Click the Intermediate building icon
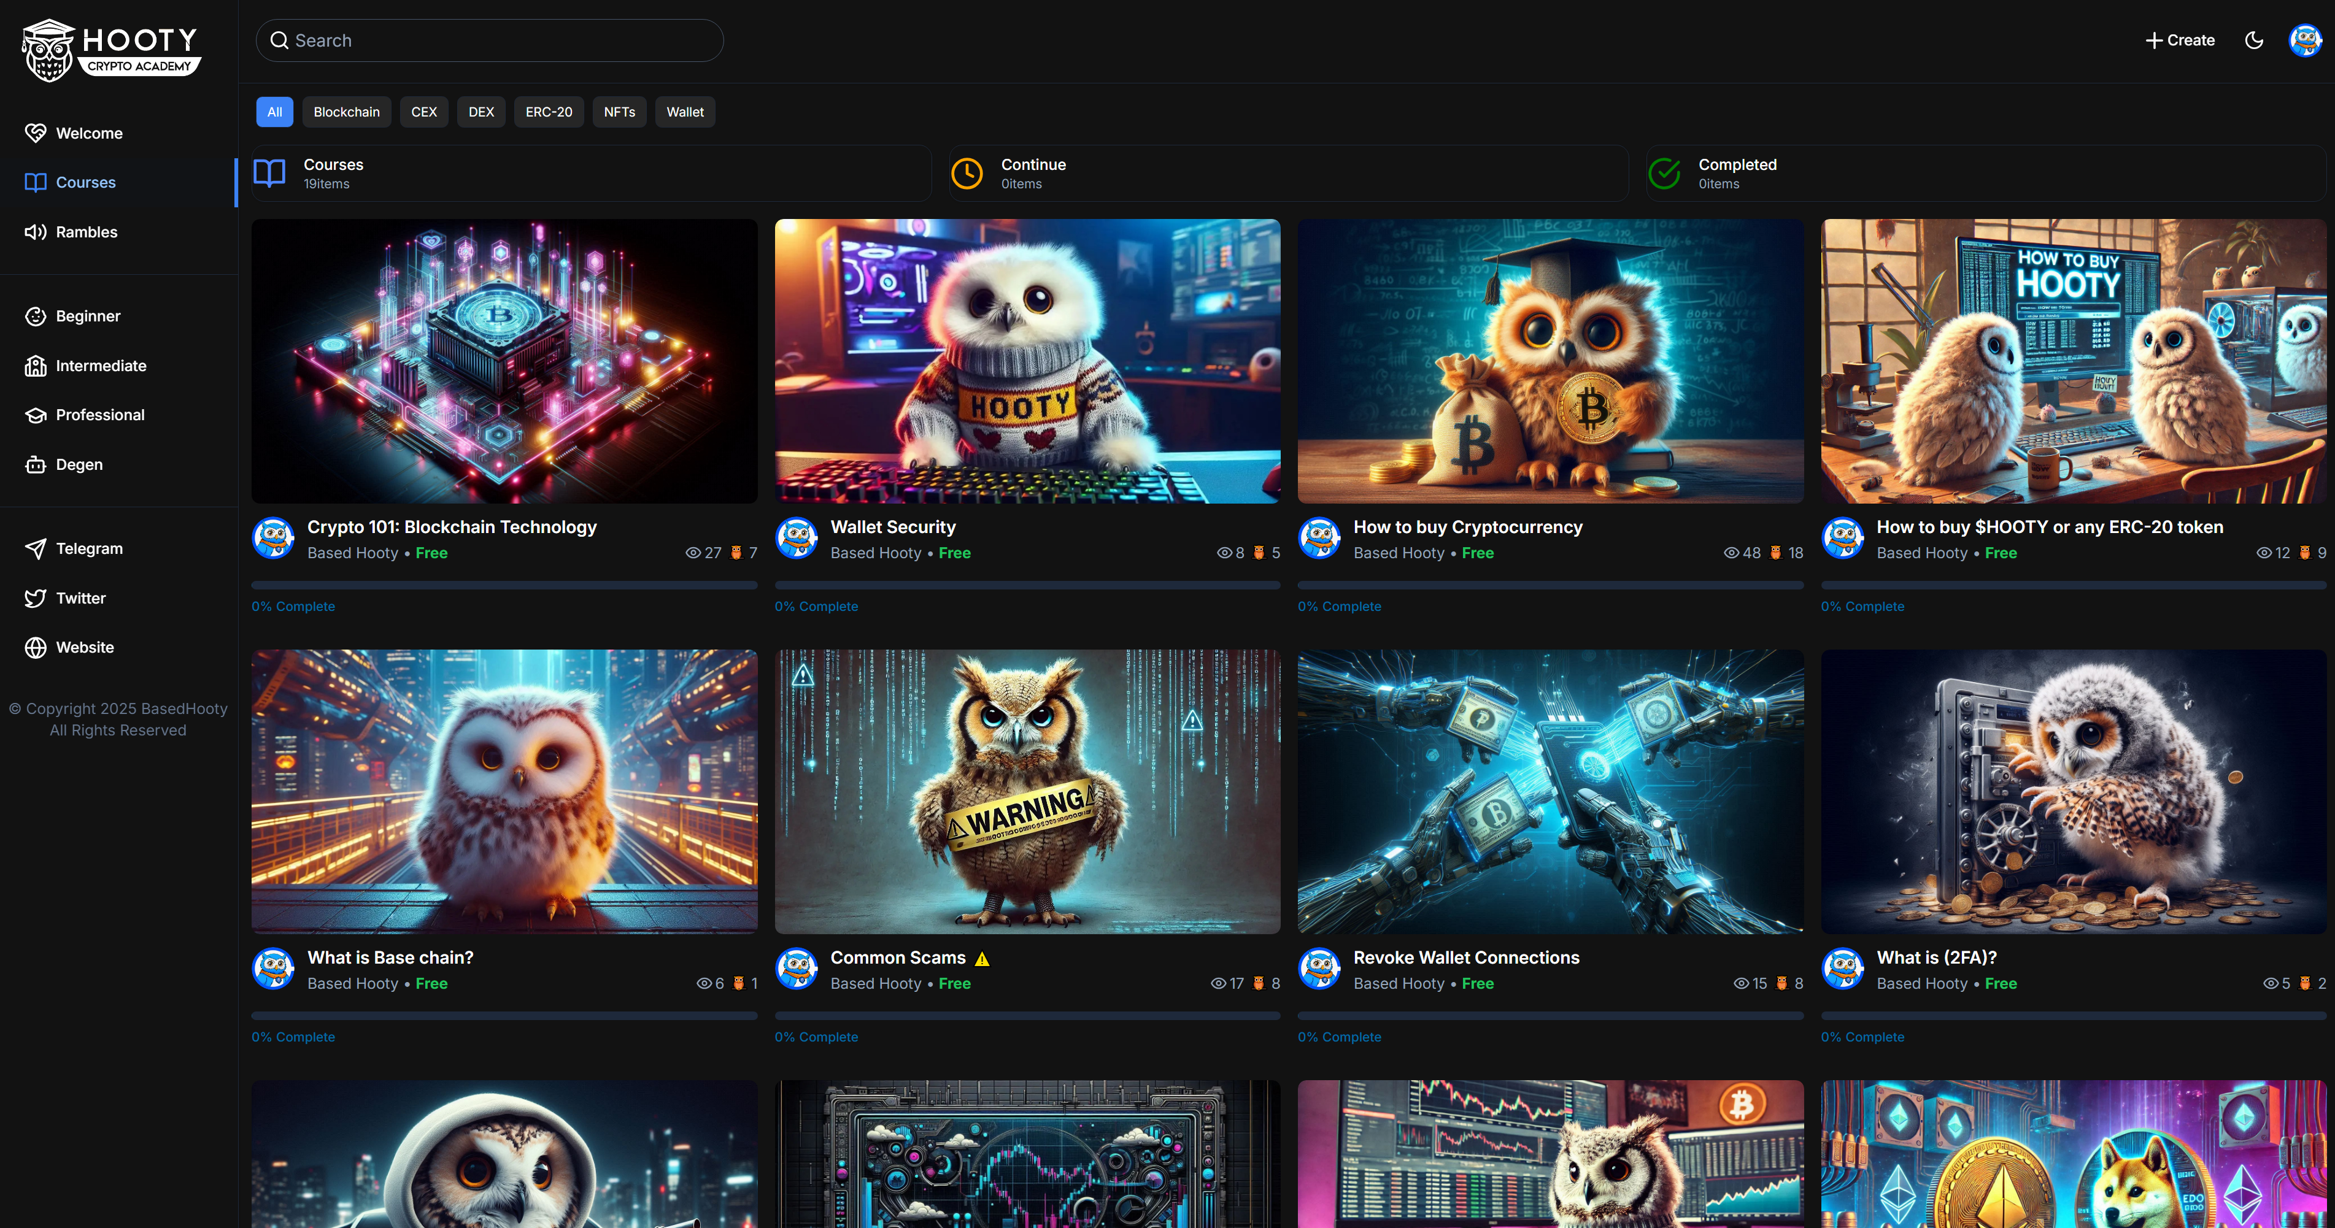Image resolution: width=2335 pixels, height=1228 pixels. (36, 366)
